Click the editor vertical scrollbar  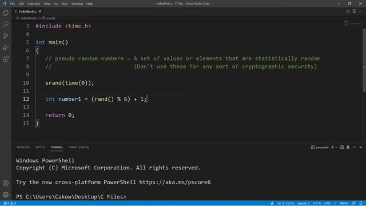(364, 60)
